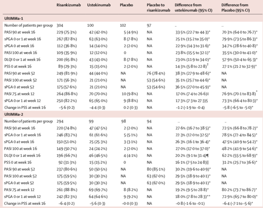Click the cell "3 (3·1%)"

[x=130, y=142]
